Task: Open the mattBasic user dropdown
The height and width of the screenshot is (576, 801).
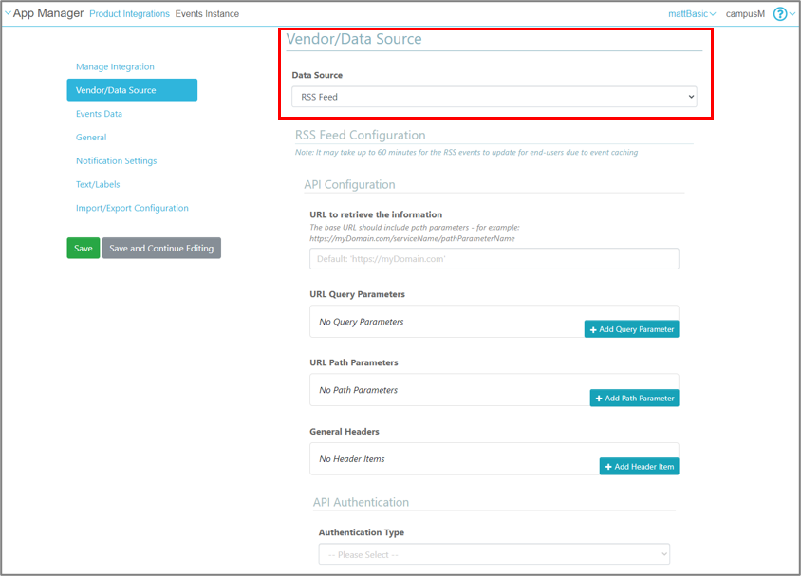Action: 692,14
